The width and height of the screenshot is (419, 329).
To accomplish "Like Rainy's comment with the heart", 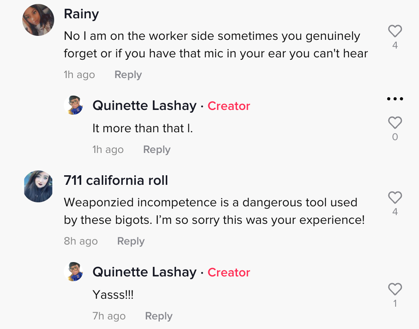I will [x=395, y=31].
